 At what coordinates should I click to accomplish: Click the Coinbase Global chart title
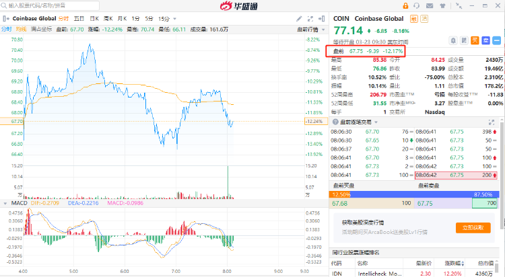pyautogui.click(x=34, y=19)
